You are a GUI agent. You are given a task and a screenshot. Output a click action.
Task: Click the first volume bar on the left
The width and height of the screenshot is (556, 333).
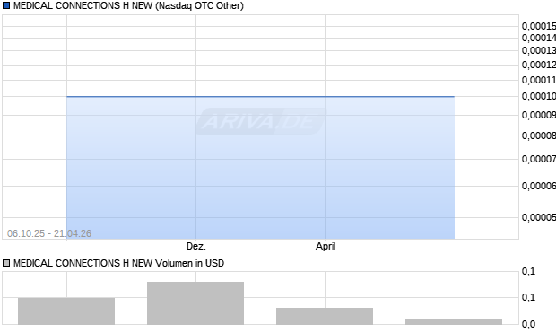pos(66,311)
